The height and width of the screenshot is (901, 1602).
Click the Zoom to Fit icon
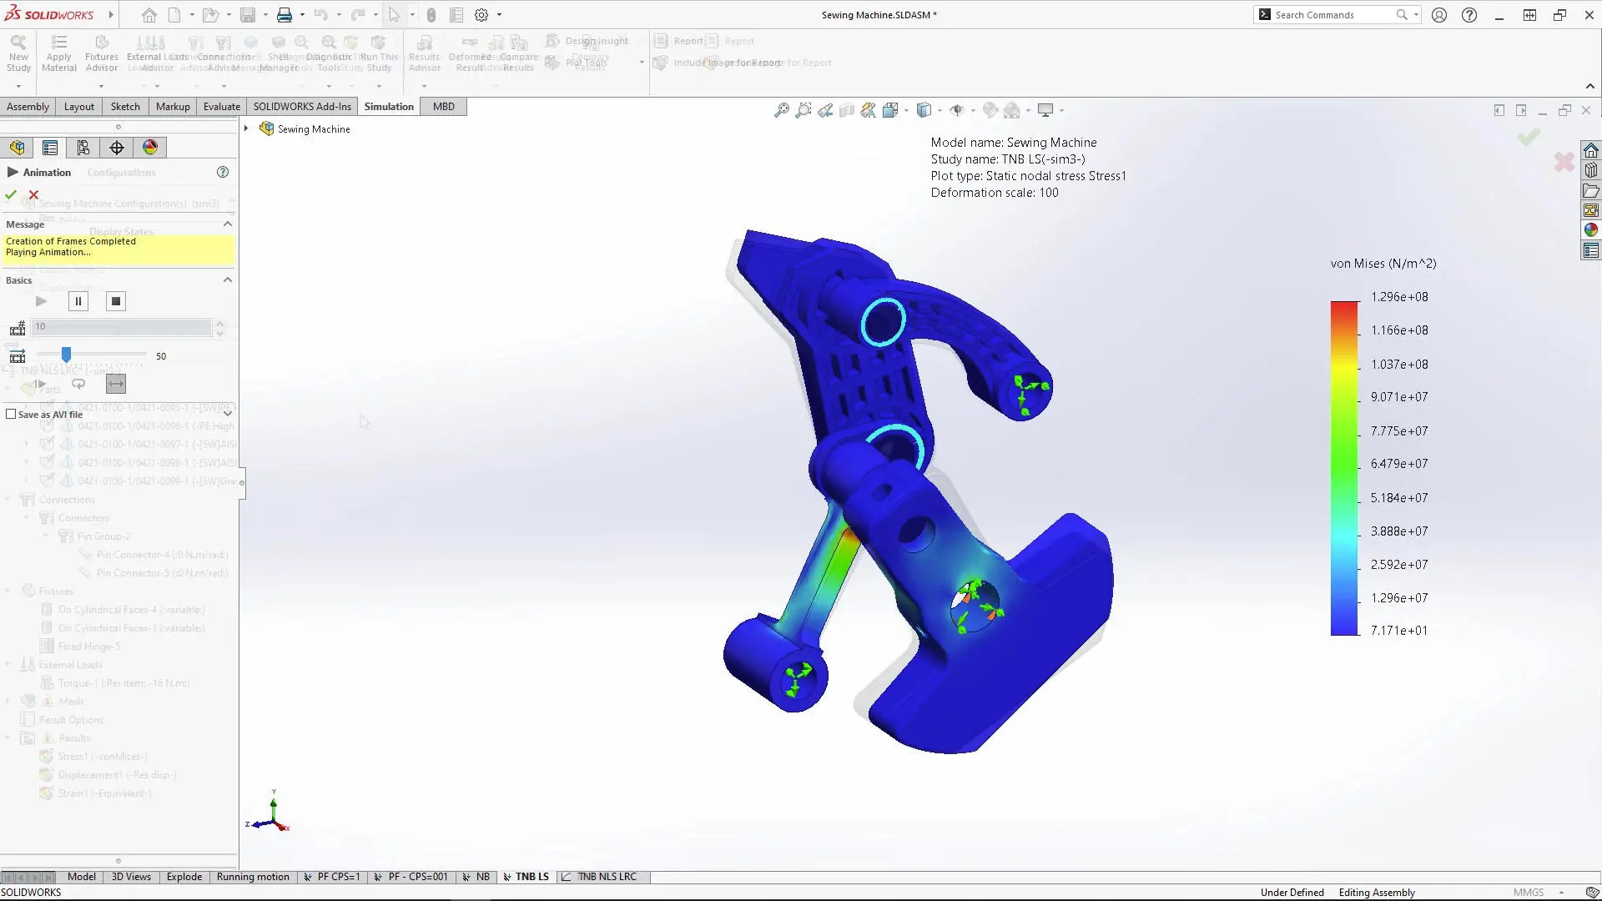coord(782,110)
